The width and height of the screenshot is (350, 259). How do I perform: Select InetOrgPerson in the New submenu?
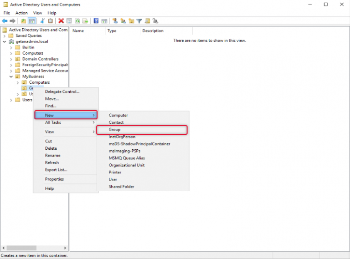coord(143,137)
